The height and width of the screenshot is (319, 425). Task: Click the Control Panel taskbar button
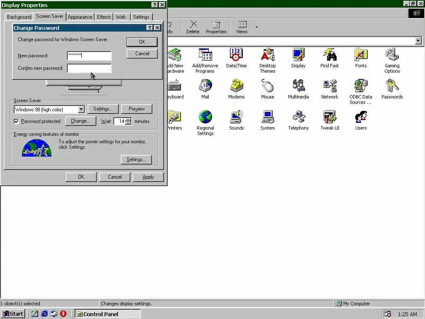[x=108, y=314]
